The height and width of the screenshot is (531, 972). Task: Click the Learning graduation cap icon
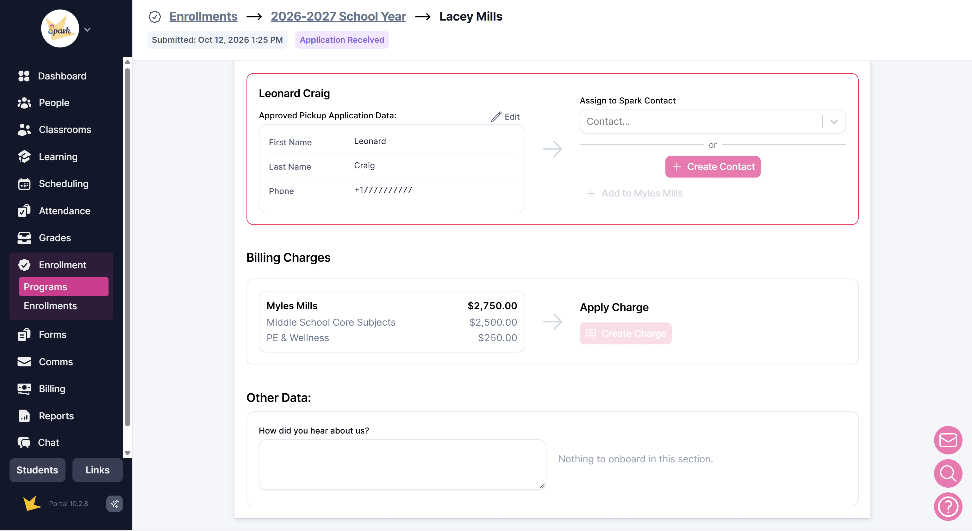pos(24,157)
